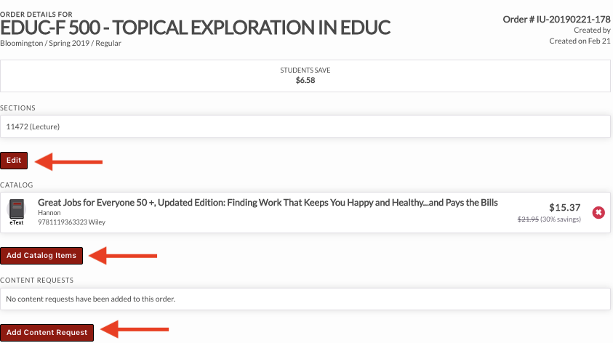Click the Order # IU-20190221-178 text
Image resolution: width=613 pixels, height=343 pixels.
[x=556, y=19]
